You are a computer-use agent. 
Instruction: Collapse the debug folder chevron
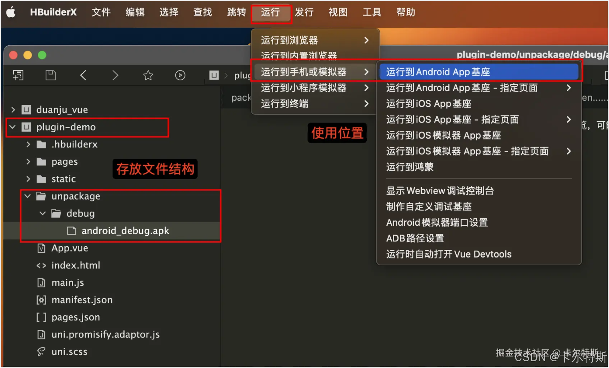[43, 213]
